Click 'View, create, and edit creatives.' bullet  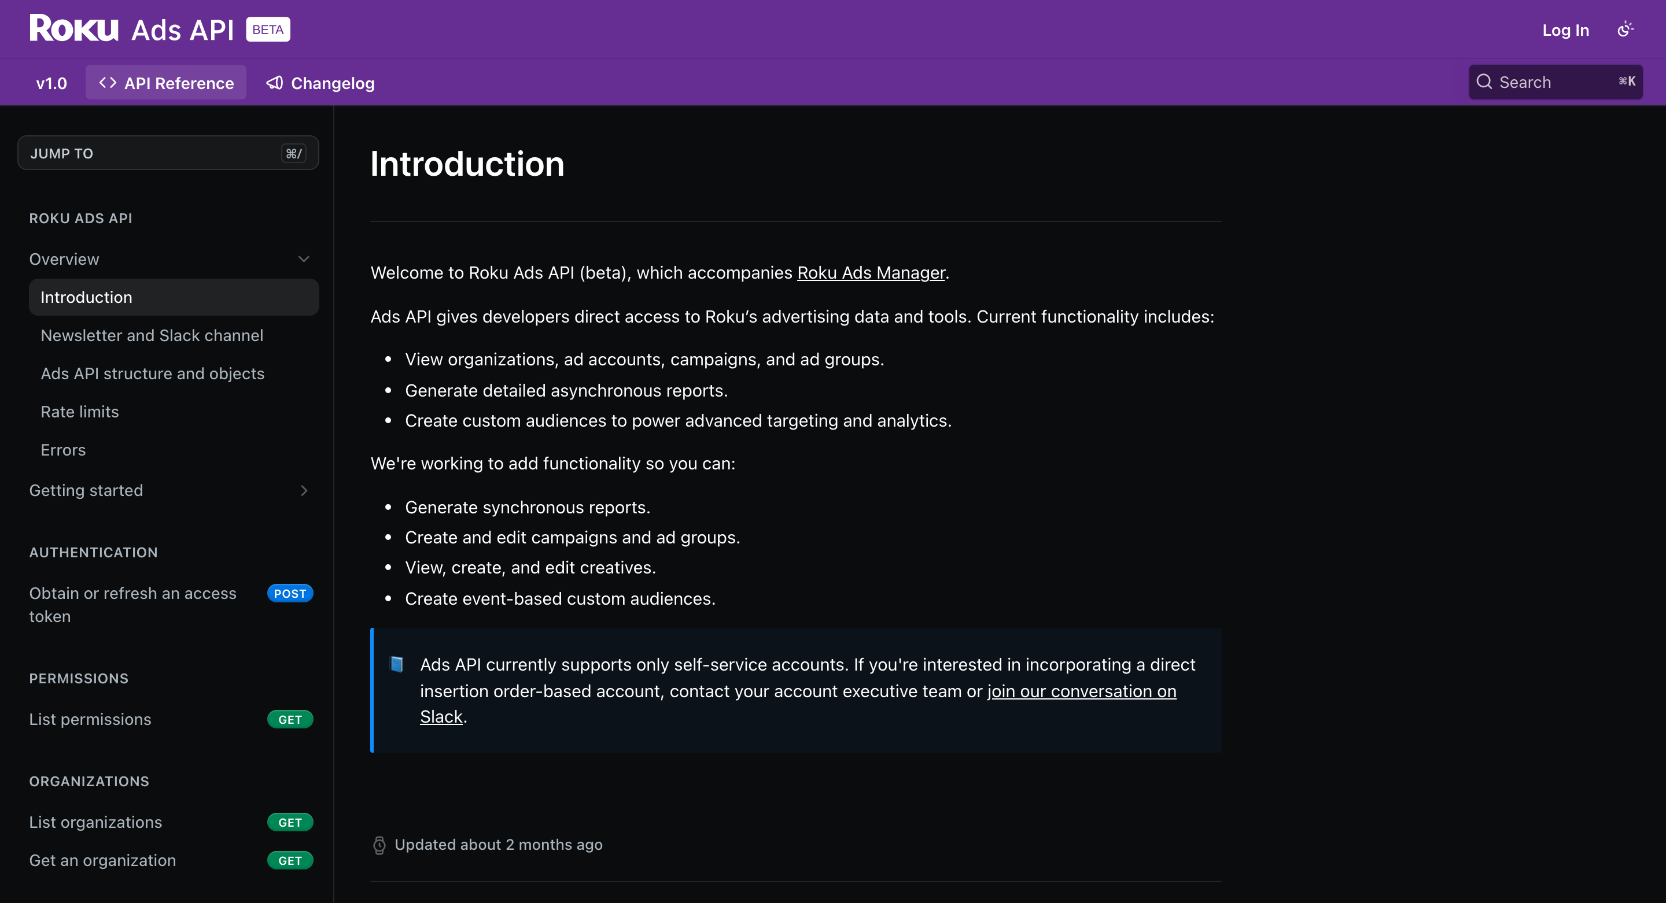coord(530,568)
